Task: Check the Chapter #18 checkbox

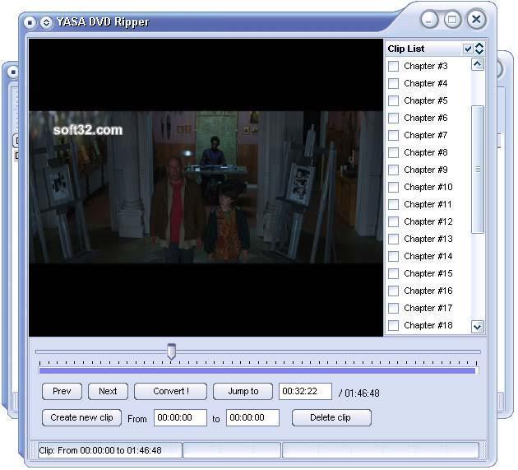Action: click(393, 325)
